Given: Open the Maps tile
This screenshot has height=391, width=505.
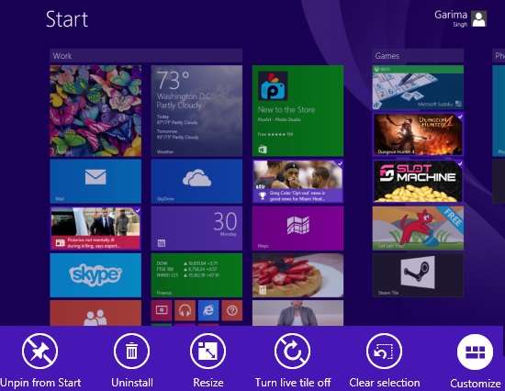Looking at the screenshot, I should tap(297, 229).
